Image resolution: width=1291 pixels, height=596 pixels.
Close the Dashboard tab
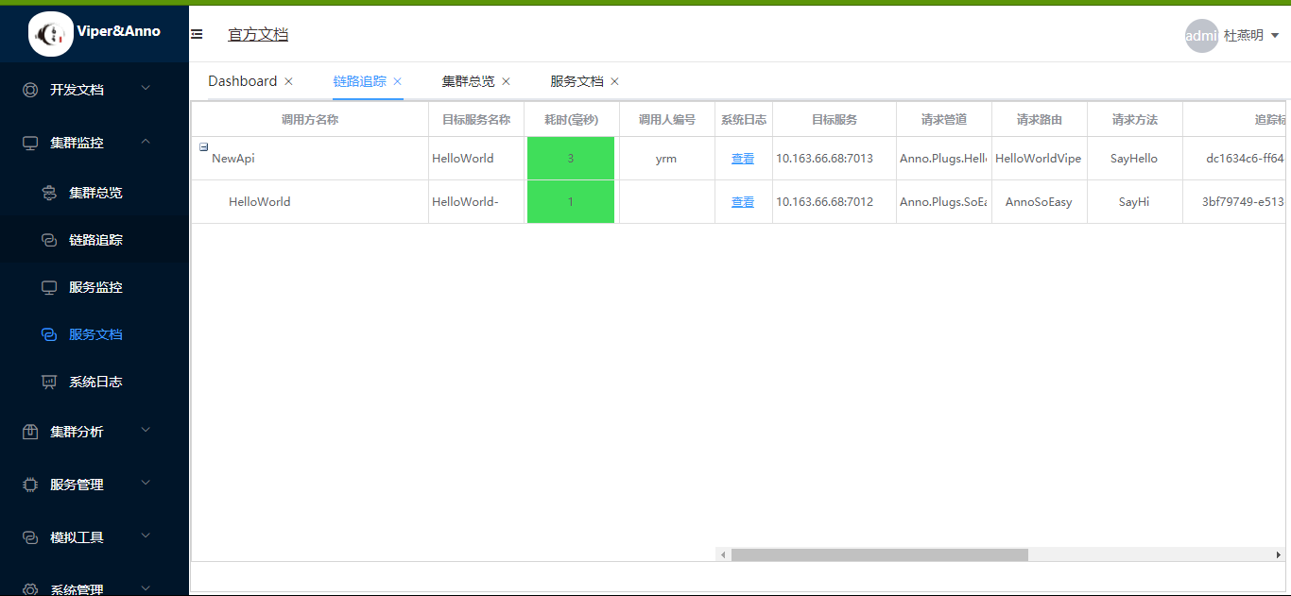click(288, 82)
